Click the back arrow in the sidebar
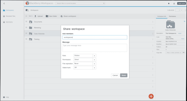The width and height of the screenshot is (187, 101). [x=4, y=3]
